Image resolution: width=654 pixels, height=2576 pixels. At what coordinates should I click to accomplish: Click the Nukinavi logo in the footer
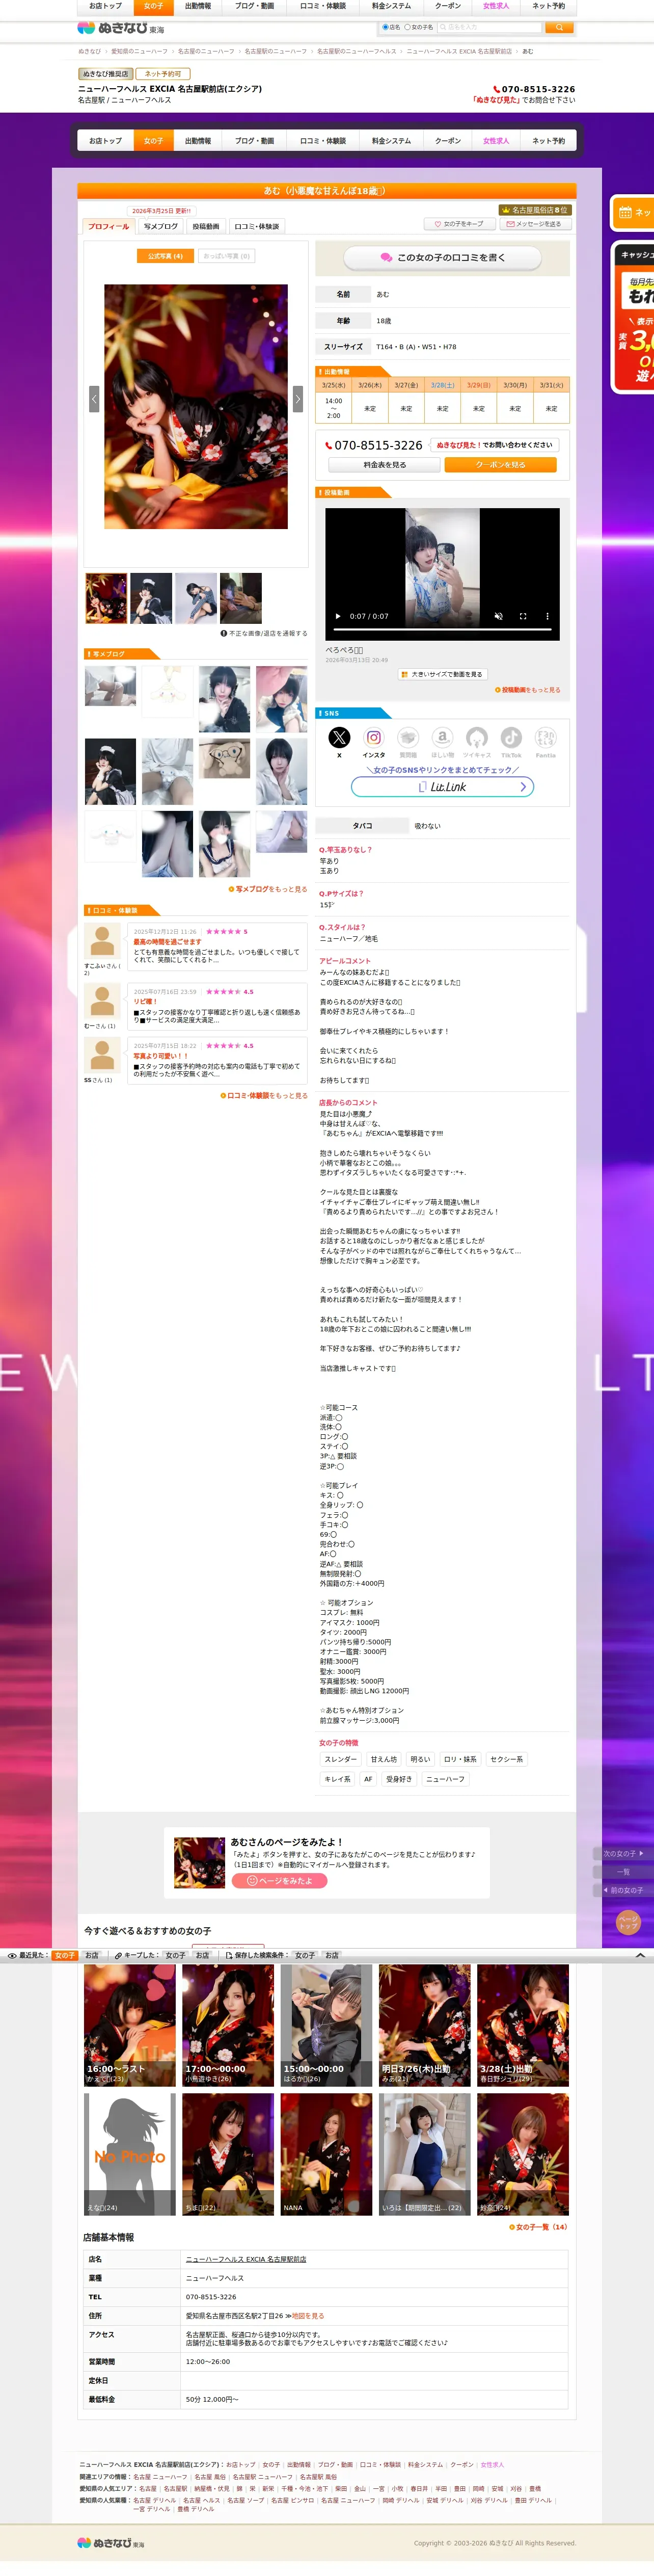tap(111, 2543)
